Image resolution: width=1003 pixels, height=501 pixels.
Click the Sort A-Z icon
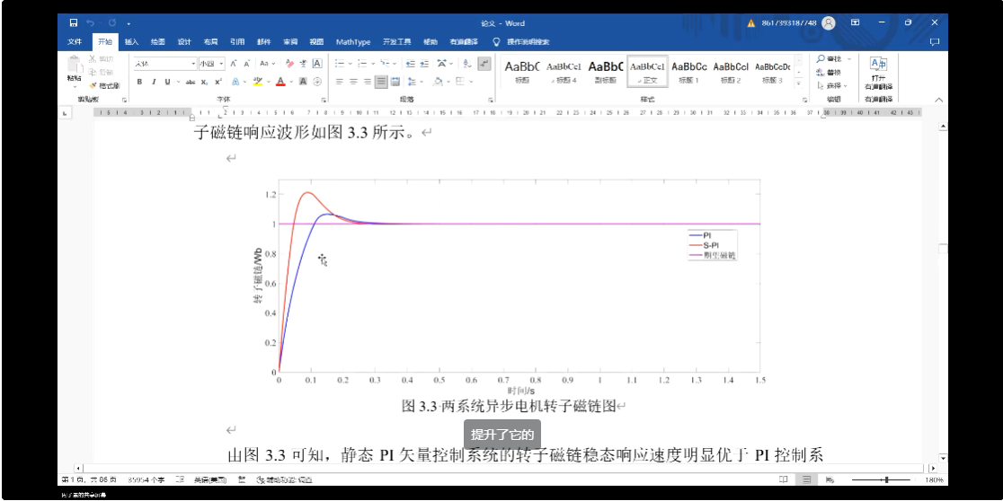point(467,64)
